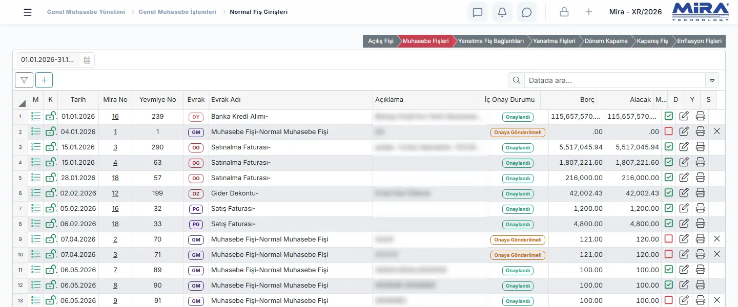738x307 pixels.
Task: Click the lock icon in the Yevmiye No 33 row
Action: pos(51,224)
